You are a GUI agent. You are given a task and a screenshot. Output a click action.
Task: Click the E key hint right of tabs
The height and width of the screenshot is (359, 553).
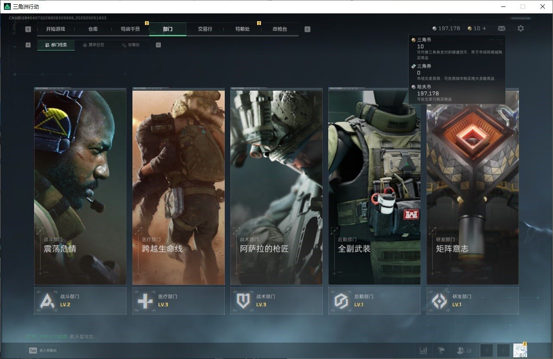tap(307, 29)
